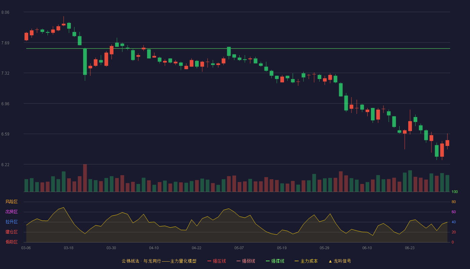Click the 05-29 date label

tap(325, 248)
